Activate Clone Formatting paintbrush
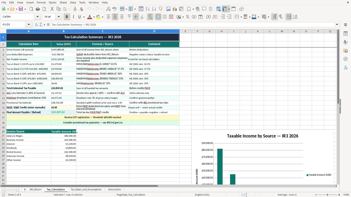 tap(75, 9)
